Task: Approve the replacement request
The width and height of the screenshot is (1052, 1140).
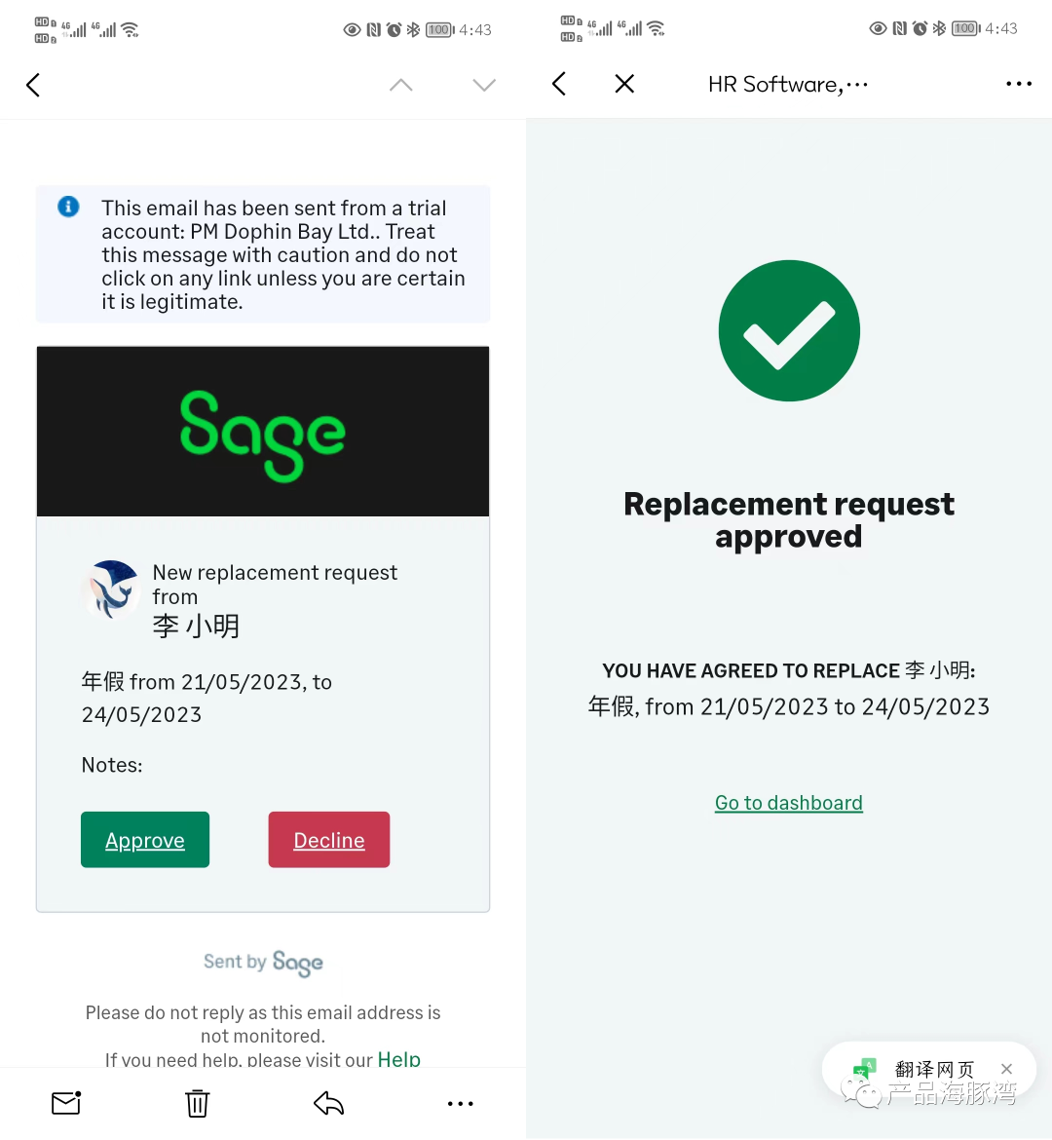Action: click(x=145, y=840)
